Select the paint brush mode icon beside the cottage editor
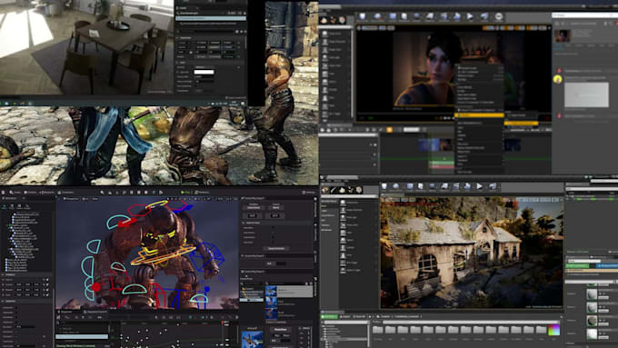The height and width of the screenshot is (348, 618). pyautogui.click(x=334, y=190)
